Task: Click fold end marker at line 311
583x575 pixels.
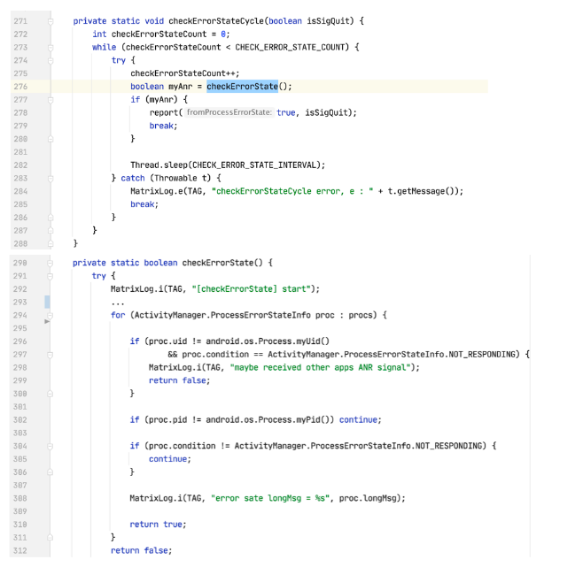Action: (x=51, y=538)
